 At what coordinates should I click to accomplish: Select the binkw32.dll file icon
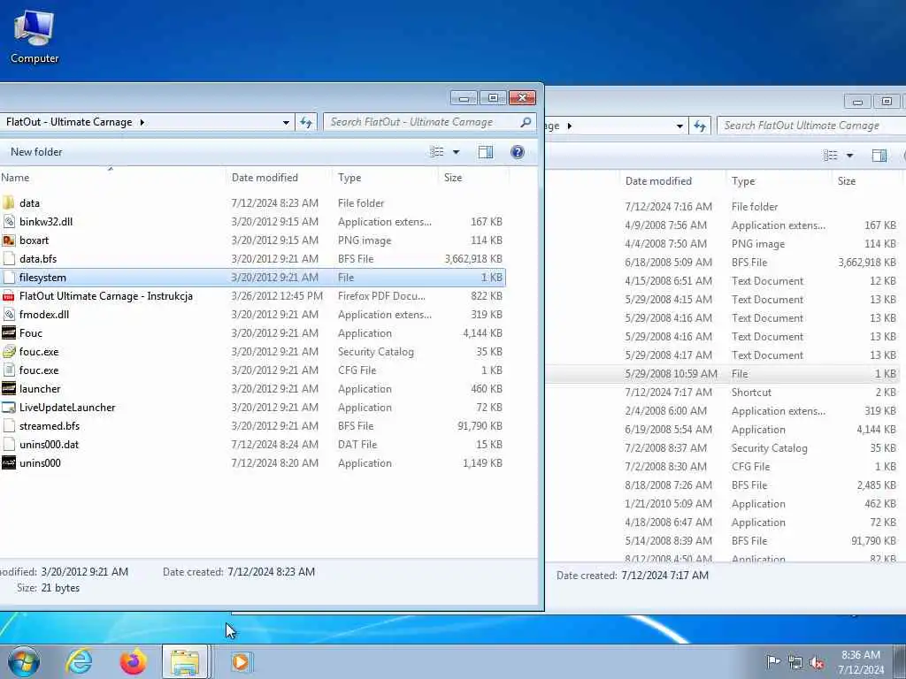click(9, 222)
